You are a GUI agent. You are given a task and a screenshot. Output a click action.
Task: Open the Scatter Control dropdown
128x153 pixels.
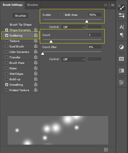pos(73,27)
